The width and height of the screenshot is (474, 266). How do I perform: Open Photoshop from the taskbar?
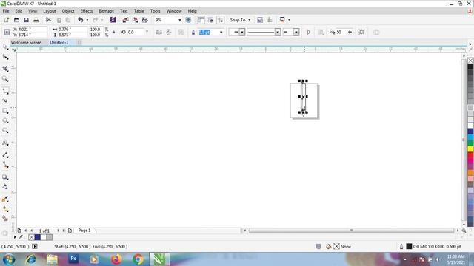73,259
